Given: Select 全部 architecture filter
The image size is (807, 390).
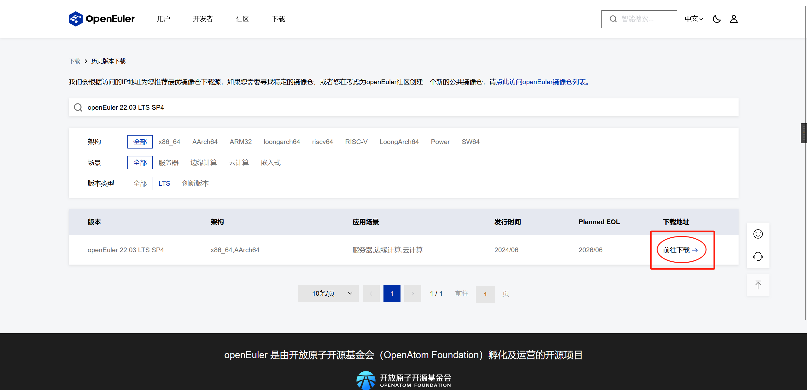Looking at the screenshot, I should tap(139, 142).
